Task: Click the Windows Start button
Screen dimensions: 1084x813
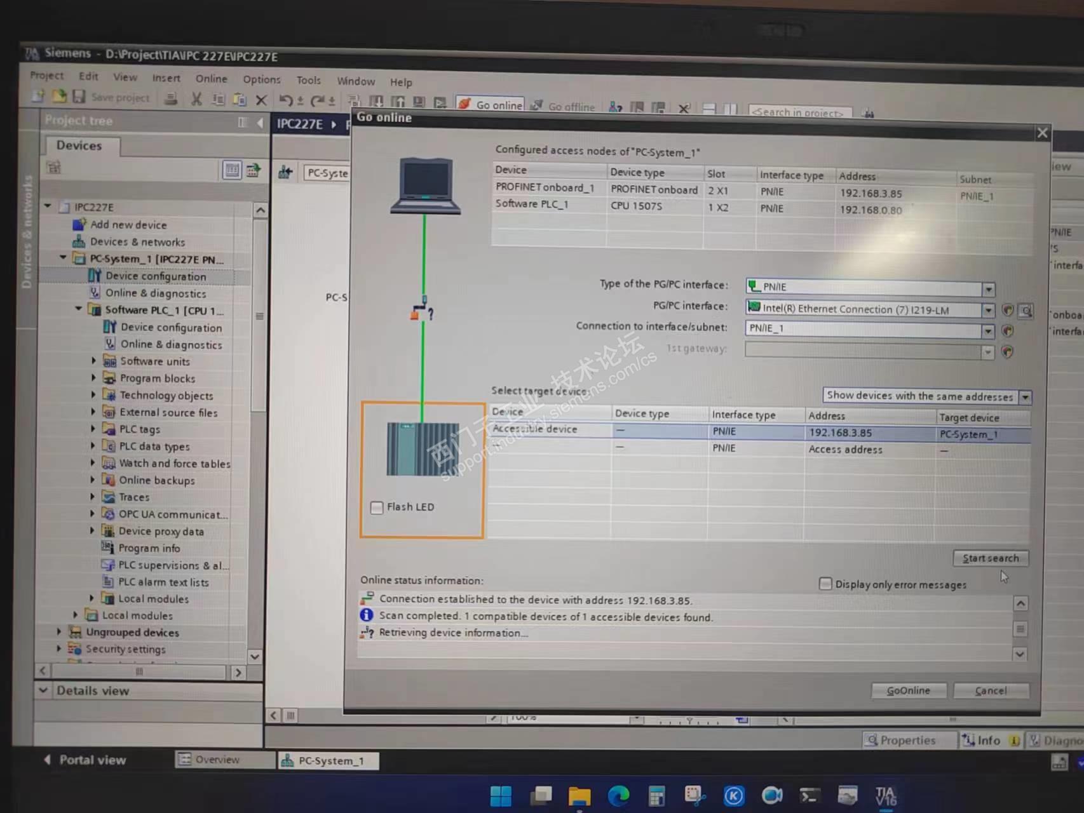Action: pos(501,796)
